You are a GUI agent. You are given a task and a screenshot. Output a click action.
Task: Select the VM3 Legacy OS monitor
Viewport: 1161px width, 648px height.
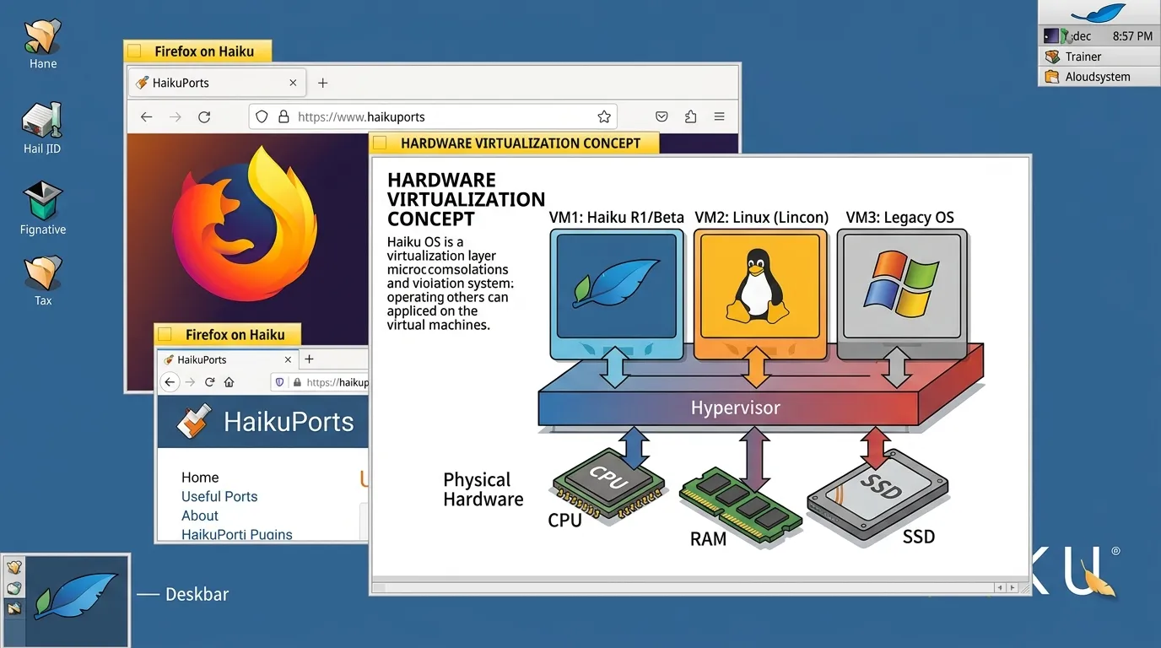click(902, 293)
